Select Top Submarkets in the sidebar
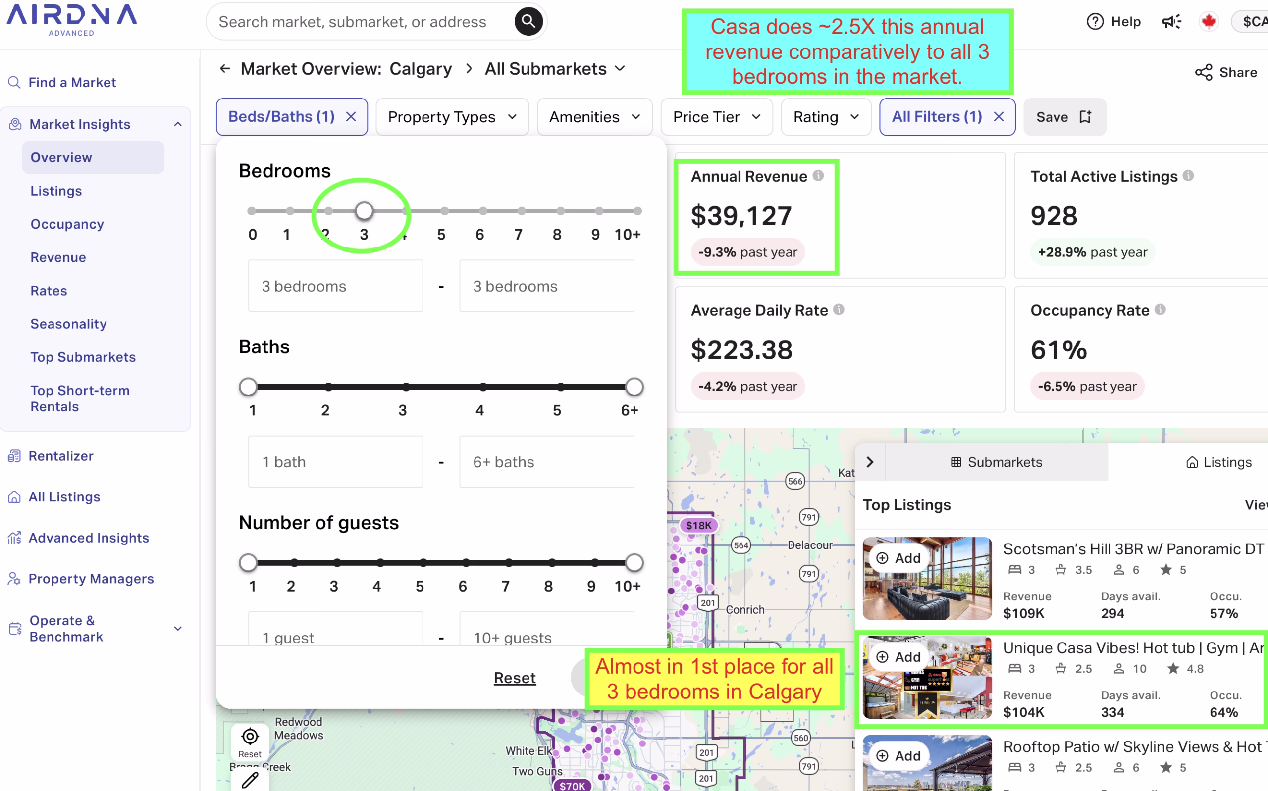This screenshot has height=791, width=1268. 83,357
